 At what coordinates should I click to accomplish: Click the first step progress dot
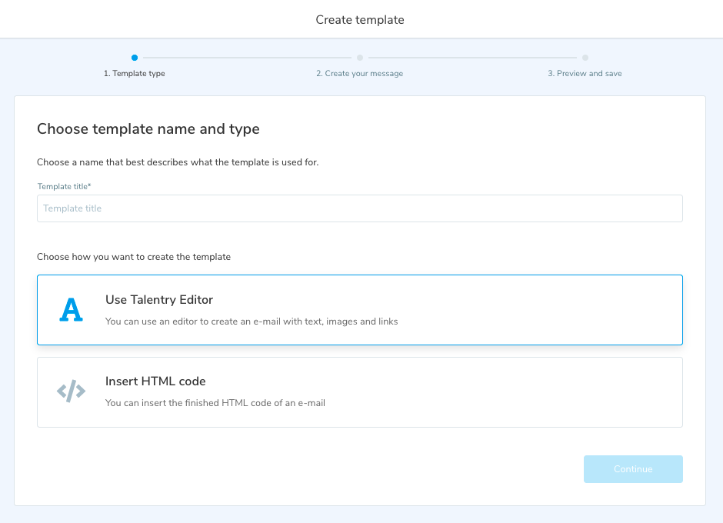tap(135, 57)
